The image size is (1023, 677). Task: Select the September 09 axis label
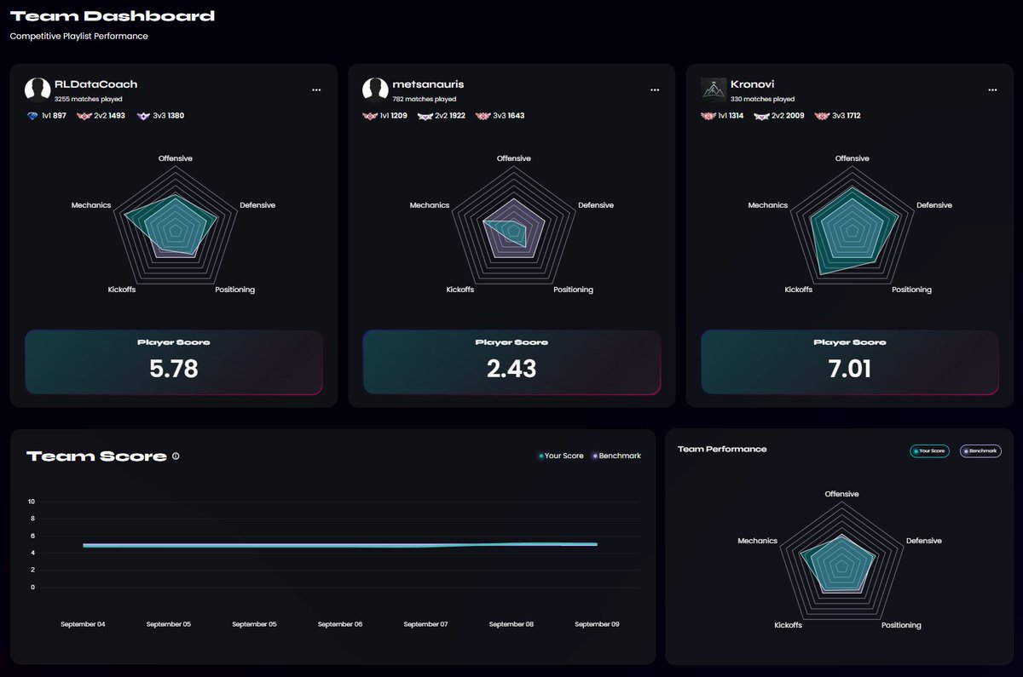pos(596,623)
